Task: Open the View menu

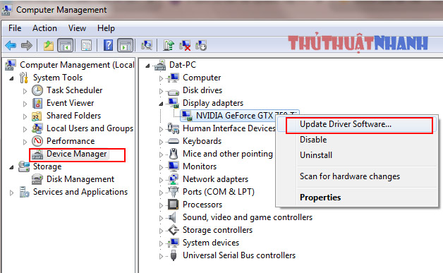Action: pyautogui.click(x=77, y=28)
